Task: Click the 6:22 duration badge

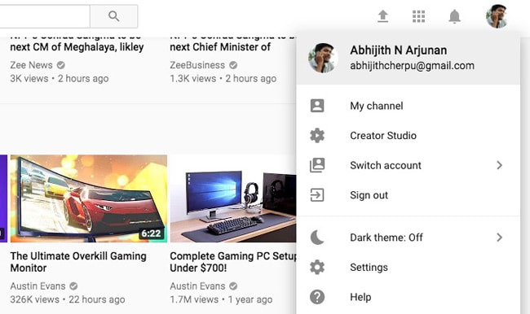Action: [151, 233]
